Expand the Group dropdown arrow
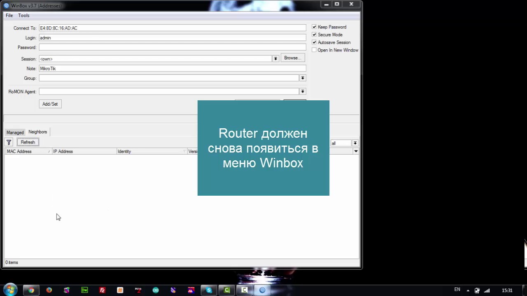527x296 pixels. pos(303,78)
